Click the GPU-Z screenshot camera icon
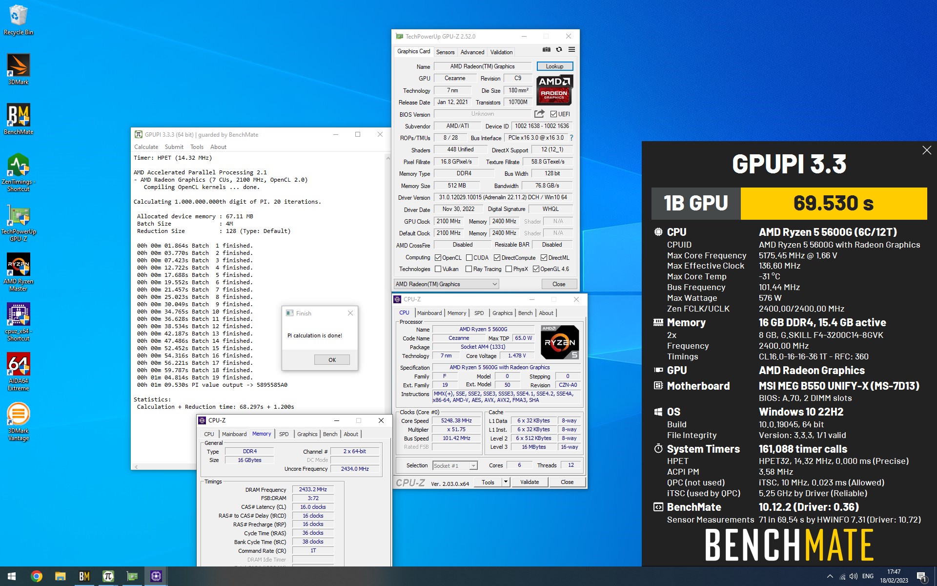 click(x=547, y=49)
